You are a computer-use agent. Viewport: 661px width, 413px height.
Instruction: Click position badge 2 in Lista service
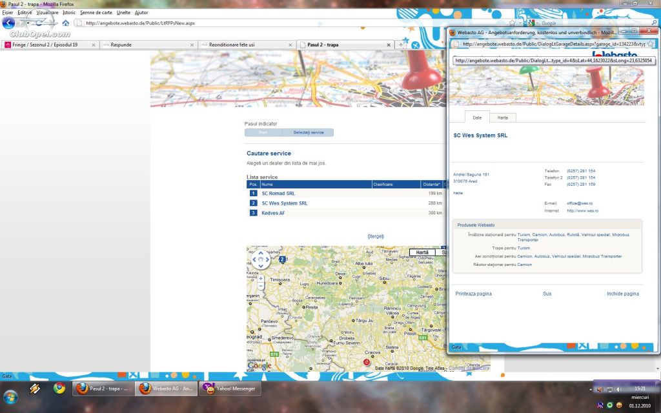[253, 203]
